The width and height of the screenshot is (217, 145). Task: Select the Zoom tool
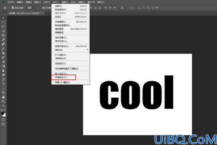(3, 102)
